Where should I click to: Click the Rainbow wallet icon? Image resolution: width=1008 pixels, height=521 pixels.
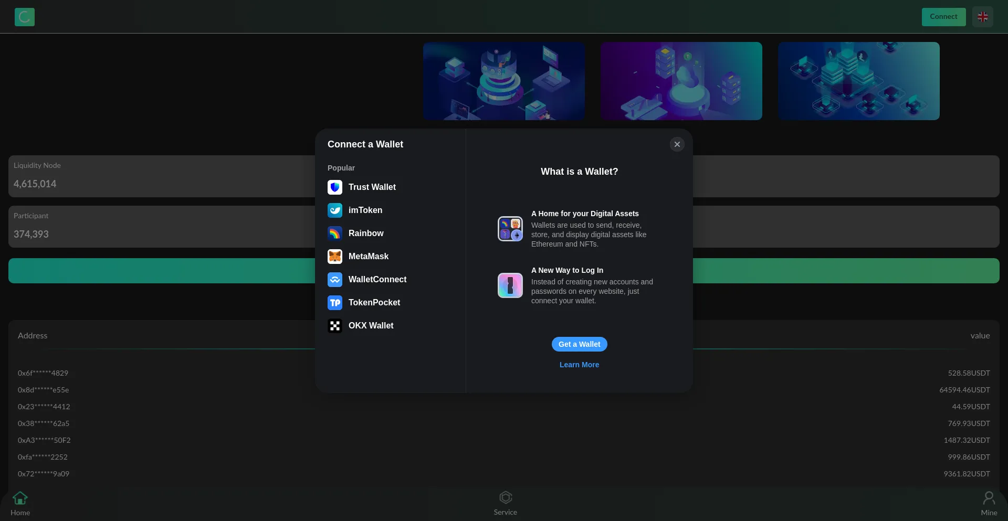click(335, 233)
